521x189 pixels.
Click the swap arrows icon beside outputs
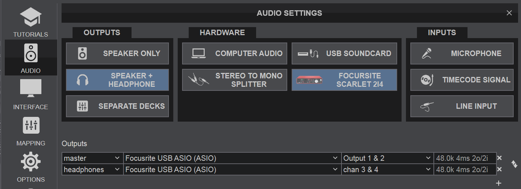click(x=514, y=164)
